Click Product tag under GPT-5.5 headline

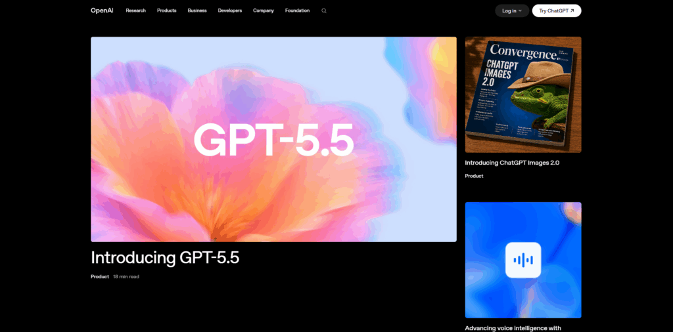pos(100,277)
